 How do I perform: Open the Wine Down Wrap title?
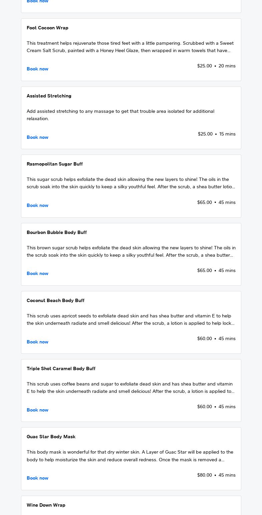(46, 505)
